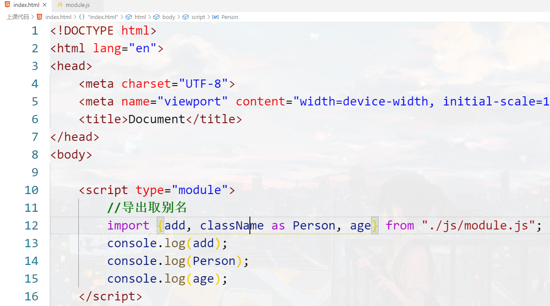Open the 上课代码 breadcrumb folder
Image resolution: width=550 pixels, height=306 pixels.
point(18,17)
